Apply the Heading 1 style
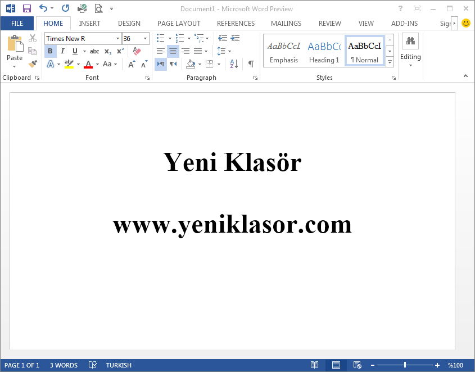475x372 pixels. click(x=324, y=52)
